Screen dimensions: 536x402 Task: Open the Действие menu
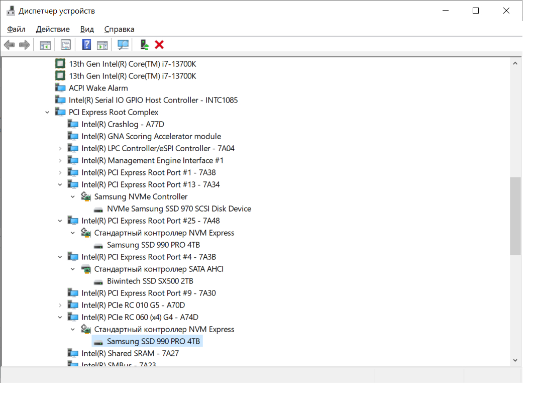click(x=53, y=30)
